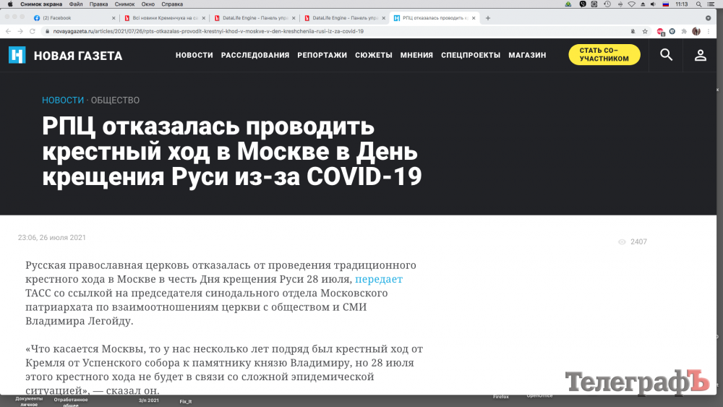This screenshot has height=407, width=723.
Task: Click the Новости breadcrumb link
Action: (62, 100)
